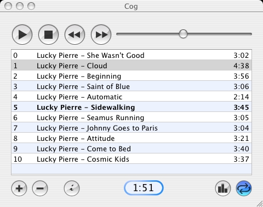Disable the blue repeat toggle

pyautogui.click(x=244, y=188)
